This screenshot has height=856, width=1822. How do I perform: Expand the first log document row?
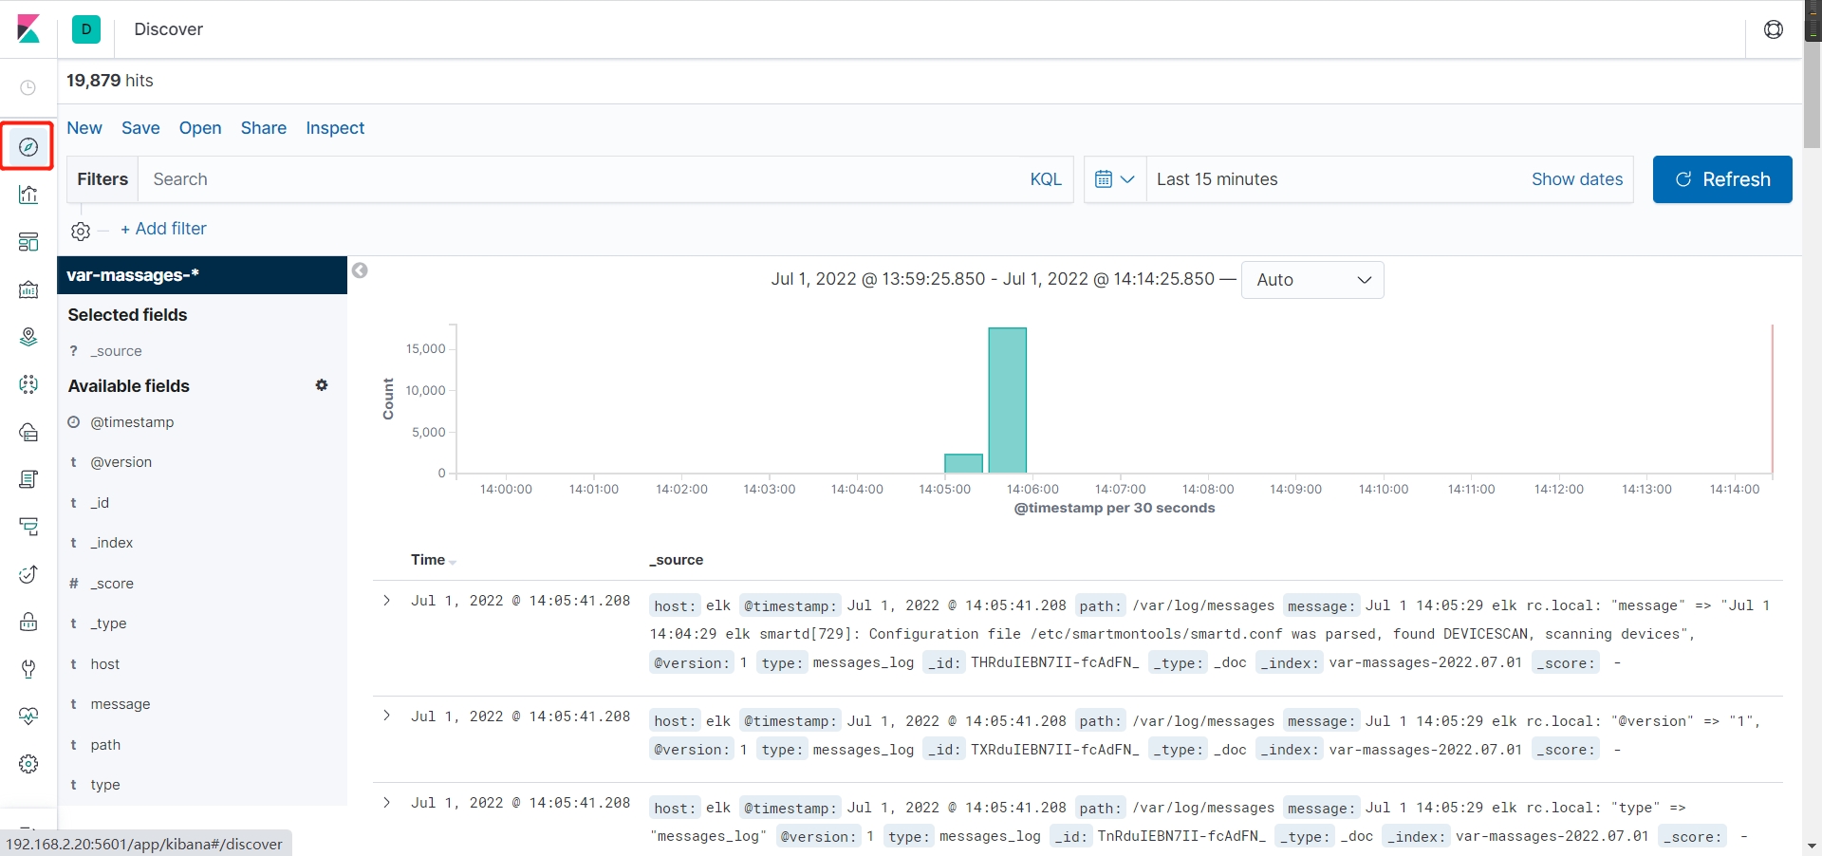click(x=386, y=600)
